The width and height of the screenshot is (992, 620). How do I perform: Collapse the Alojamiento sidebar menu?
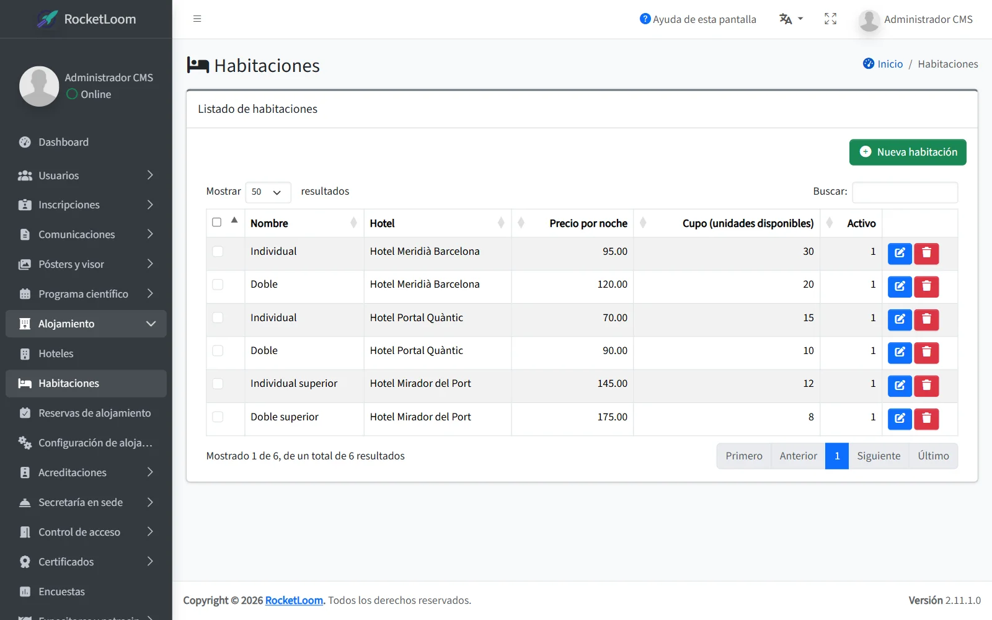(86, 324)
